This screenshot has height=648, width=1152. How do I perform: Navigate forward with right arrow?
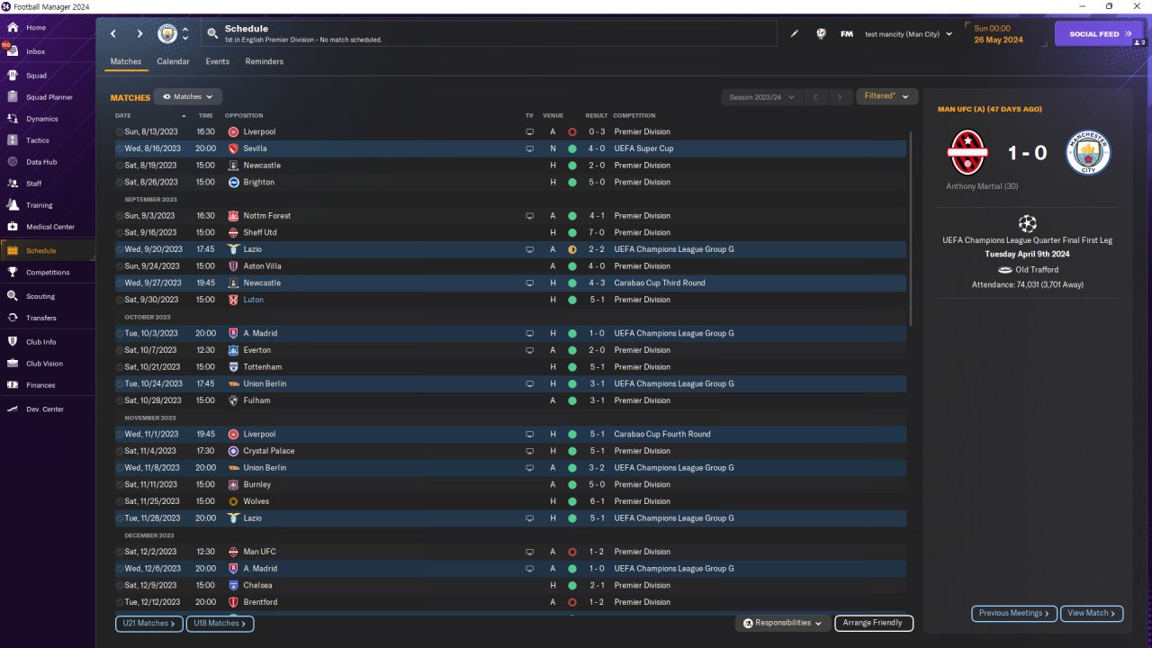(x=139, y=33)
